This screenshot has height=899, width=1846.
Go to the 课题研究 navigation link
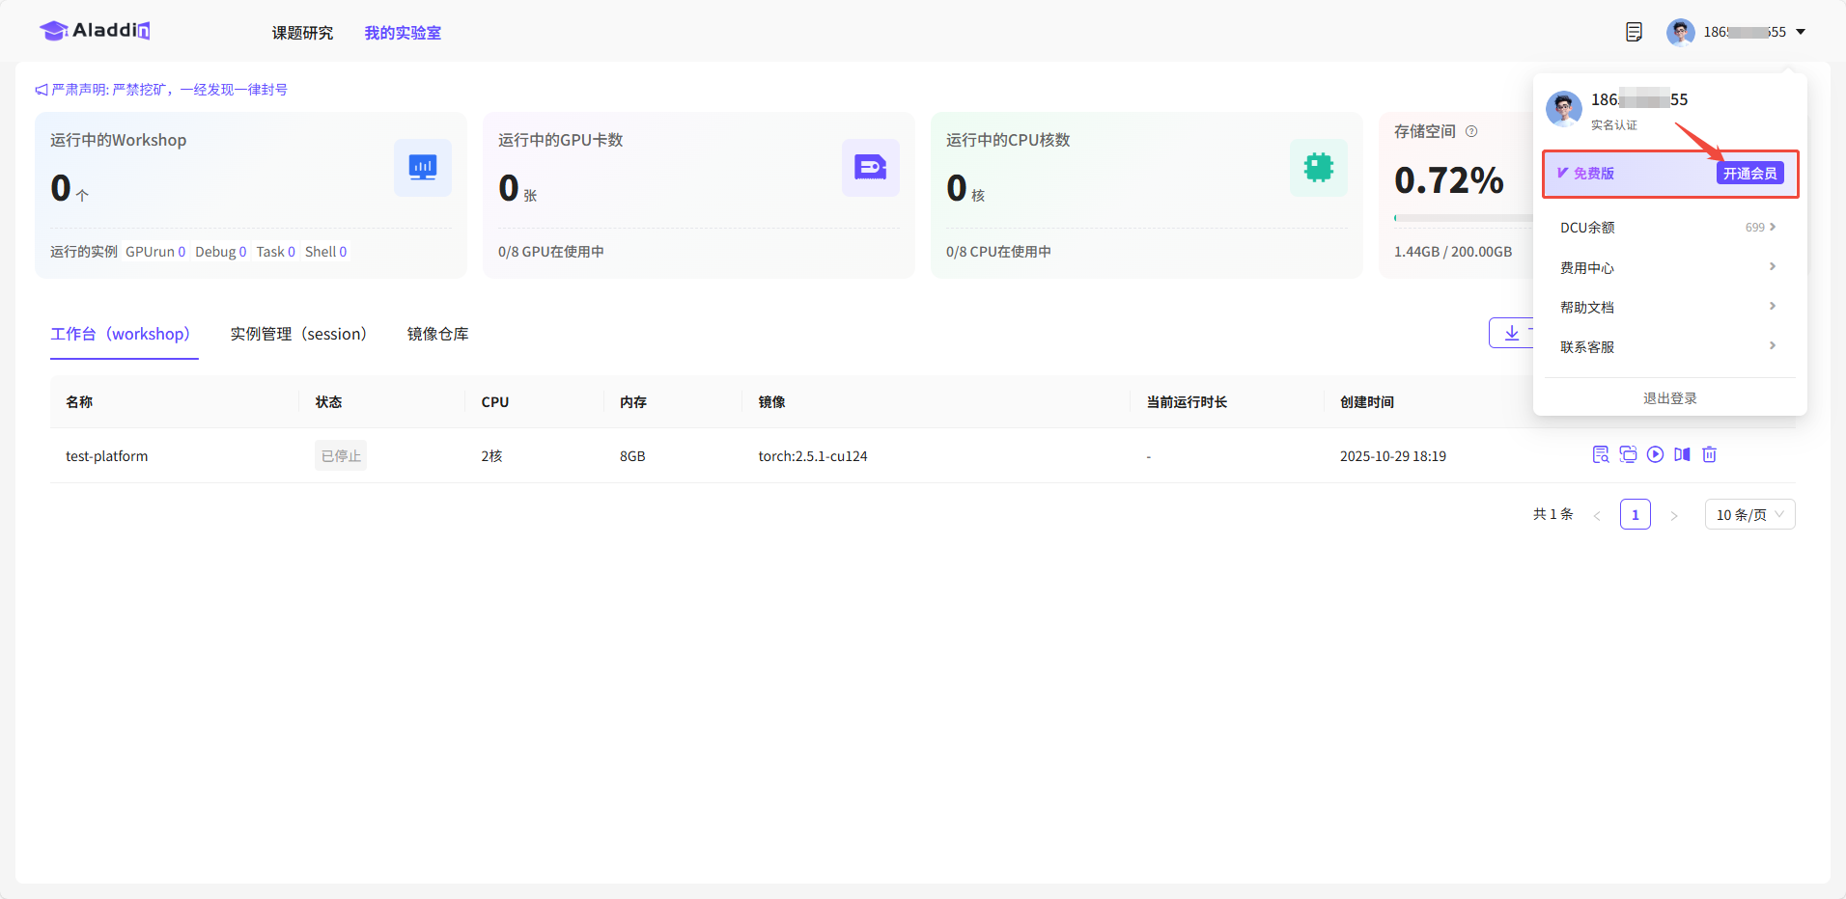point(302,33)
